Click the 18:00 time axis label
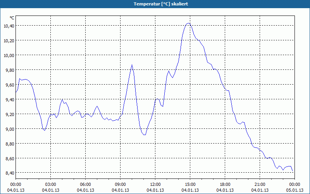Screen dimensions: 310x194 tap(225, 185)
